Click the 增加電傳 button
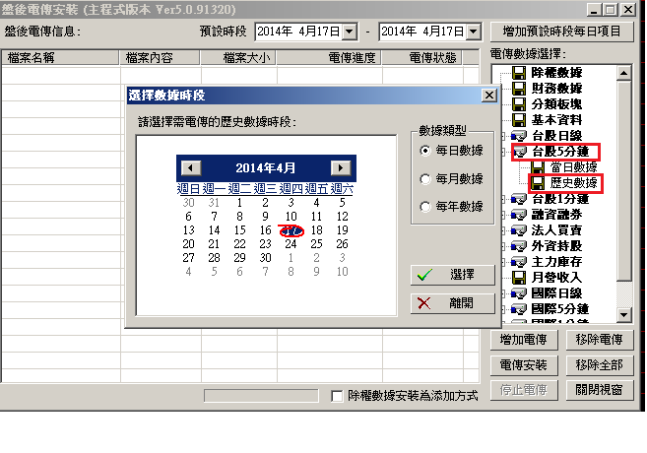The height and width of the screenshot is (453, 647). [524, 340]
